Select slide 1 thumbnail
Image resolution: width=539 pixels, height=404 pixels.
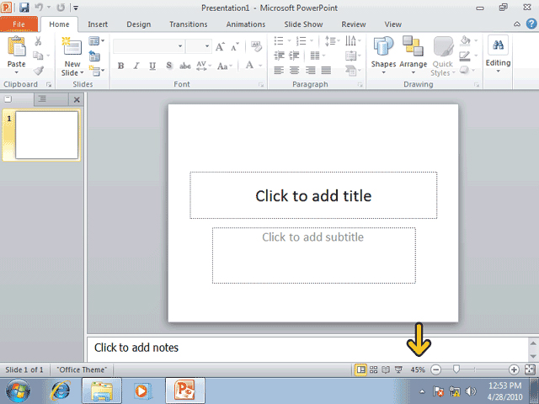(x=47, y=135)
